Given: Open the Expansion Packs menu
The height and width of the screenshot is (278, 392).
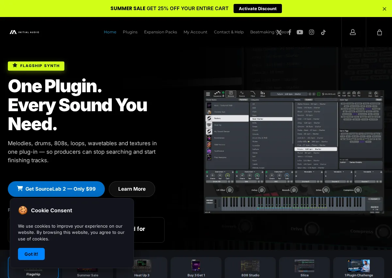Looking at the screenshot, I should tap(160, 32).
